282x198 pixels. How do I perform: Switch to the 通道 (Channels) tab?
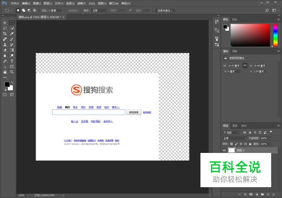point(234,126)
